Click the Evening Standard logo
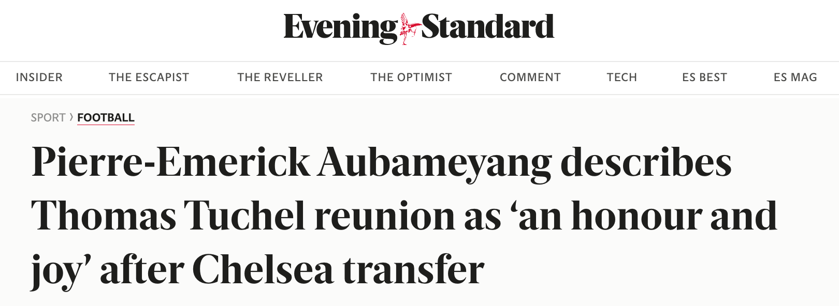Viewport: 839px width, 306px height. [x=419, y=28]
